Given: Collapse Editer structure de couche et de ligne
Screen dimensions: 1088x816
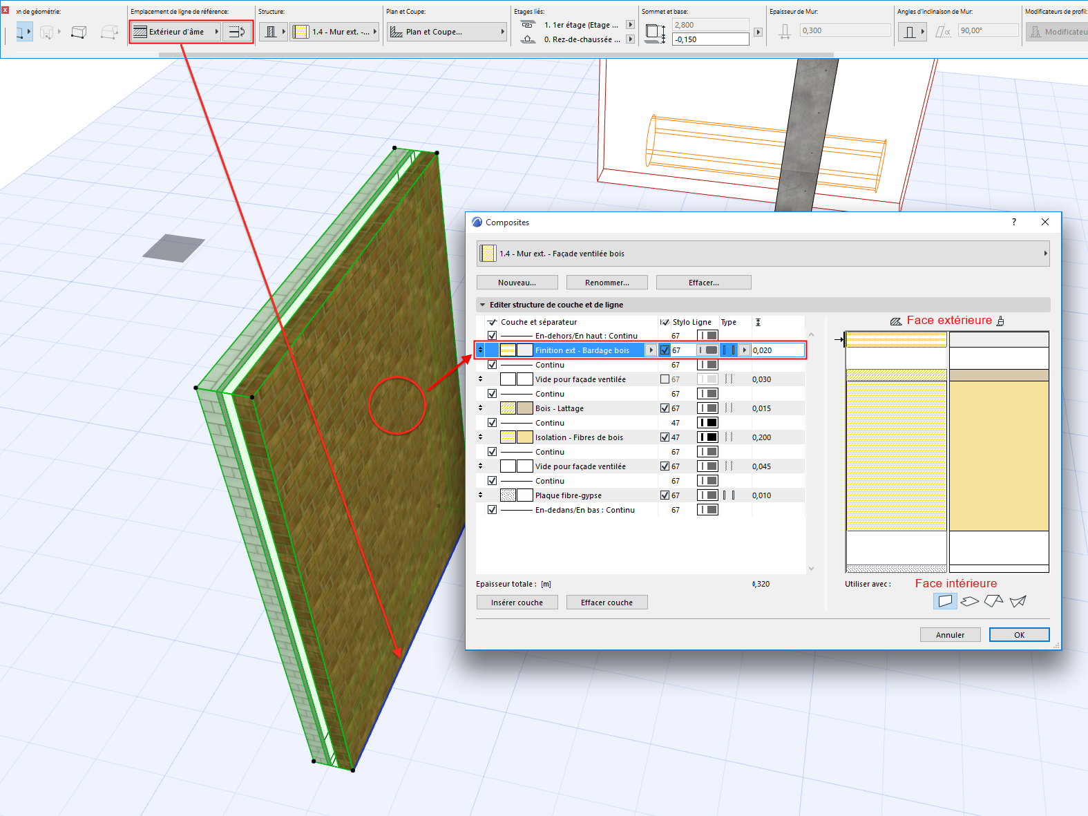Looking at the screenshot, I should [482, 305].
